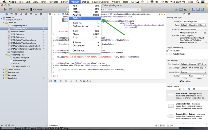Go back with jump bar left arrow
Screen dimensions: 208x130
pos(55,14)
